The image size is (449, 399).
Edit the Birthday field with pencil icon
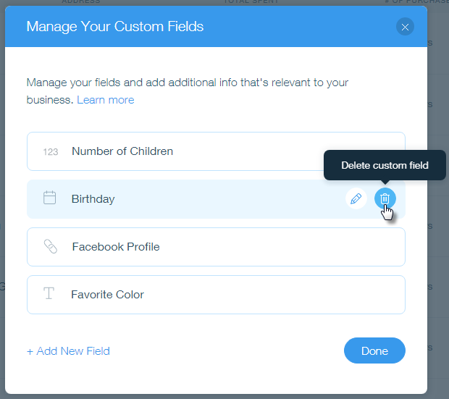click(356, 198)
